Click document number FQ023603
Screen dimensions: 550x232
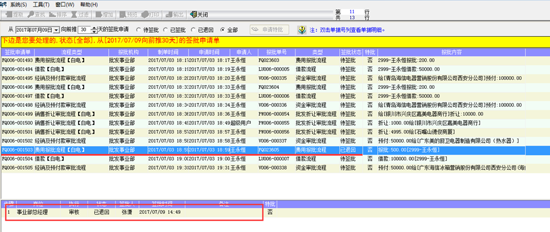269,60
